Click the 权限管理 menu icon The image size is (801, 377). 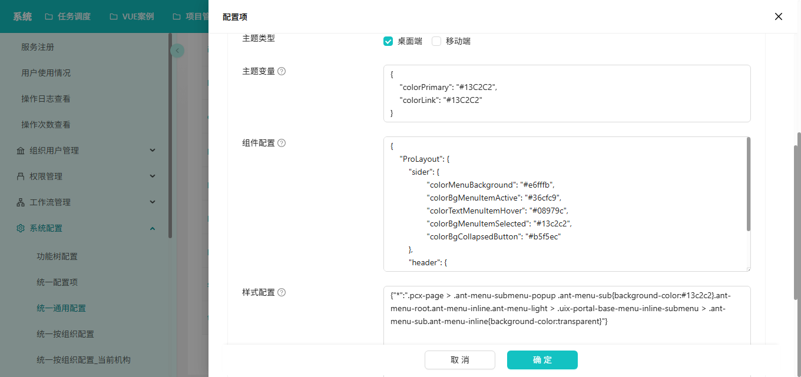click(21, 176)
